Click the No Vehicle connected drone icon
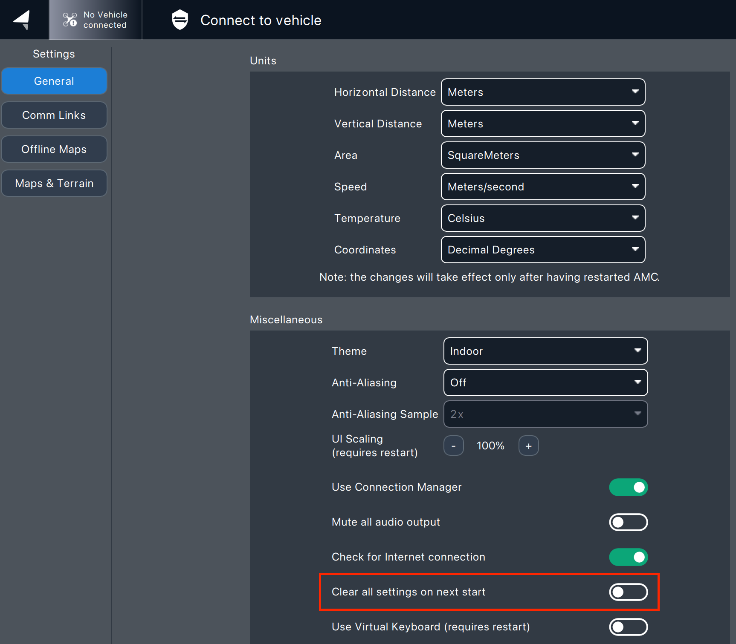 point(70,20)
